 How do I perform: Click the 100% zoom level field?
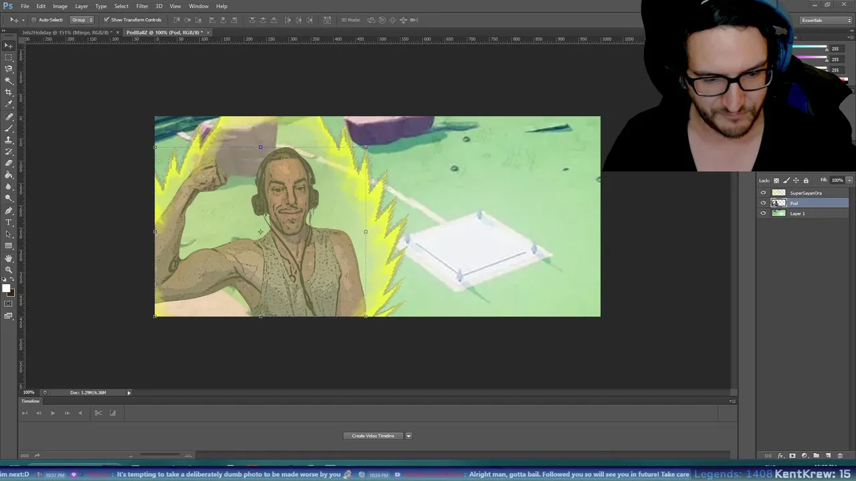click(29, 393)
